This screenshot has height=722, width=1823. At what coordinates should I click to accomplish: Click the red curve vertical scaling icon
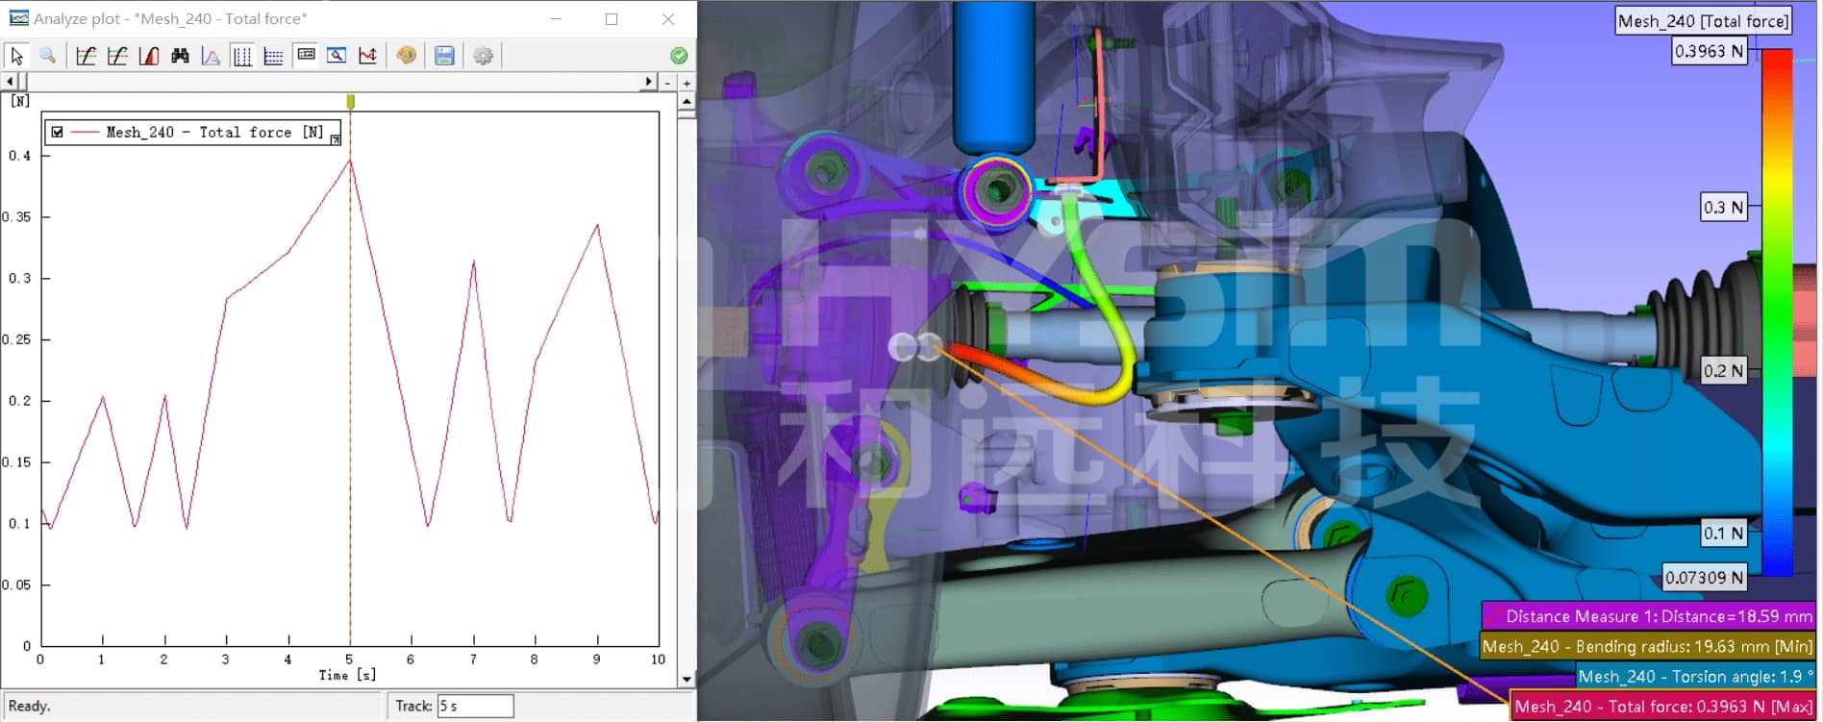click(x=367, y=56)
